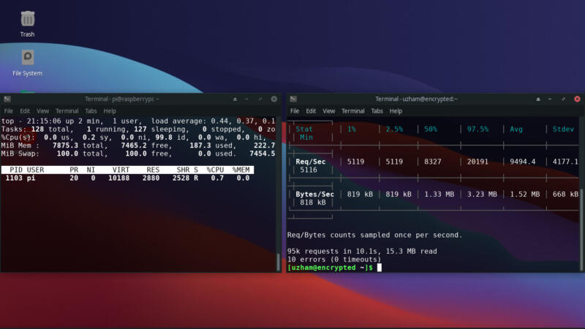Open View menu in raspberrypi terminal
The image size is (585, 329).
click(42, 111)
